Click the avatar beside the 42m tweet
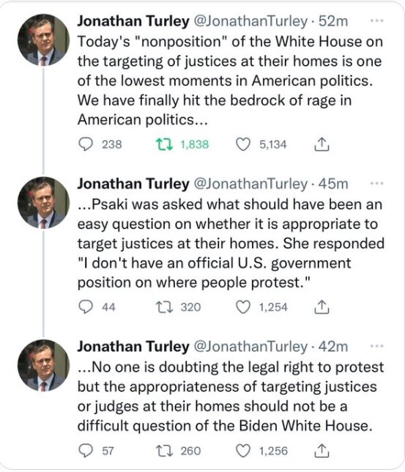 [44, 366]
